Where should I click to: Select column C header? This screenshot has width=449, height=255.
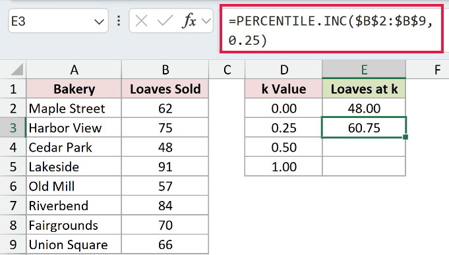point(227,70)
